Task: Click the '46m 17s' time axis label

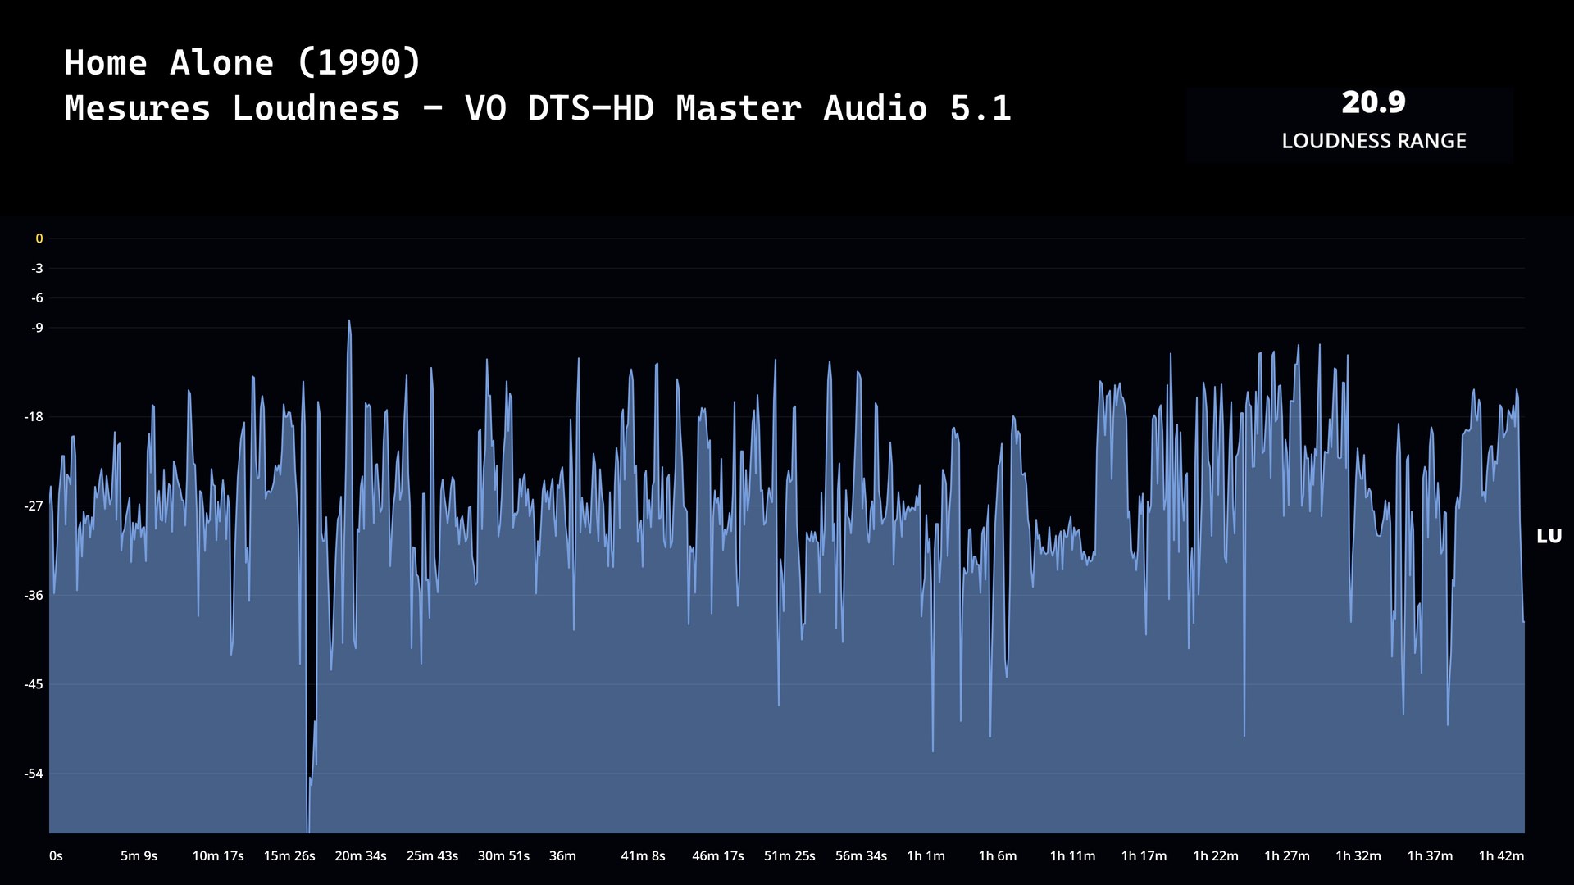Action: [x=718, y=856]
